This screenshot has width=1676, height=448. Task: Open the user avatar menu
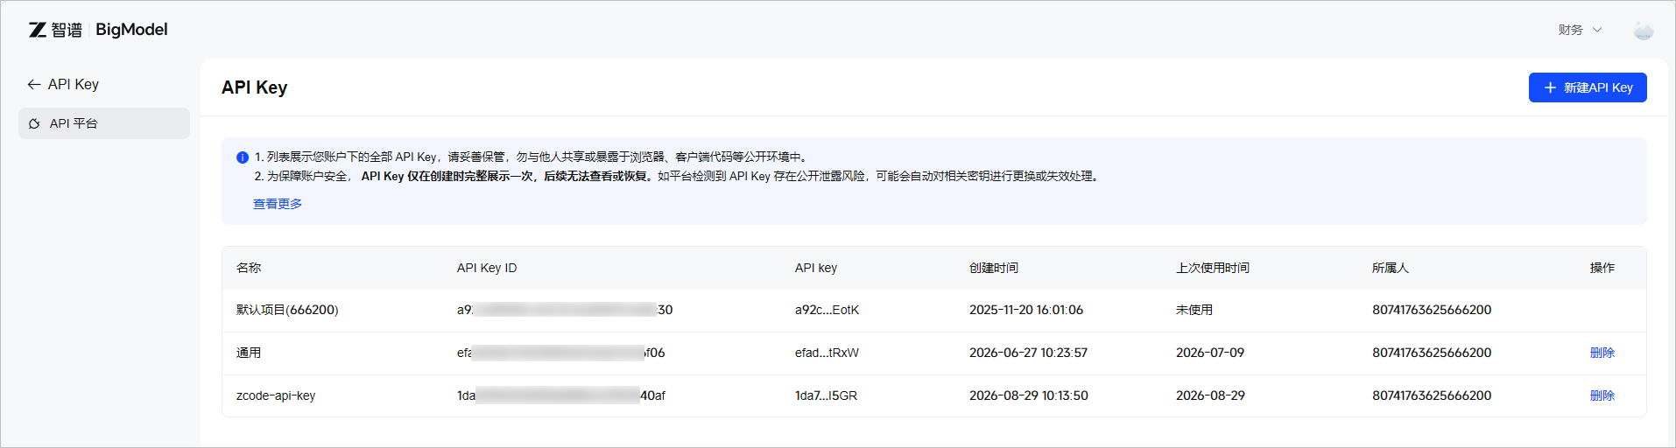[1644, 30]
